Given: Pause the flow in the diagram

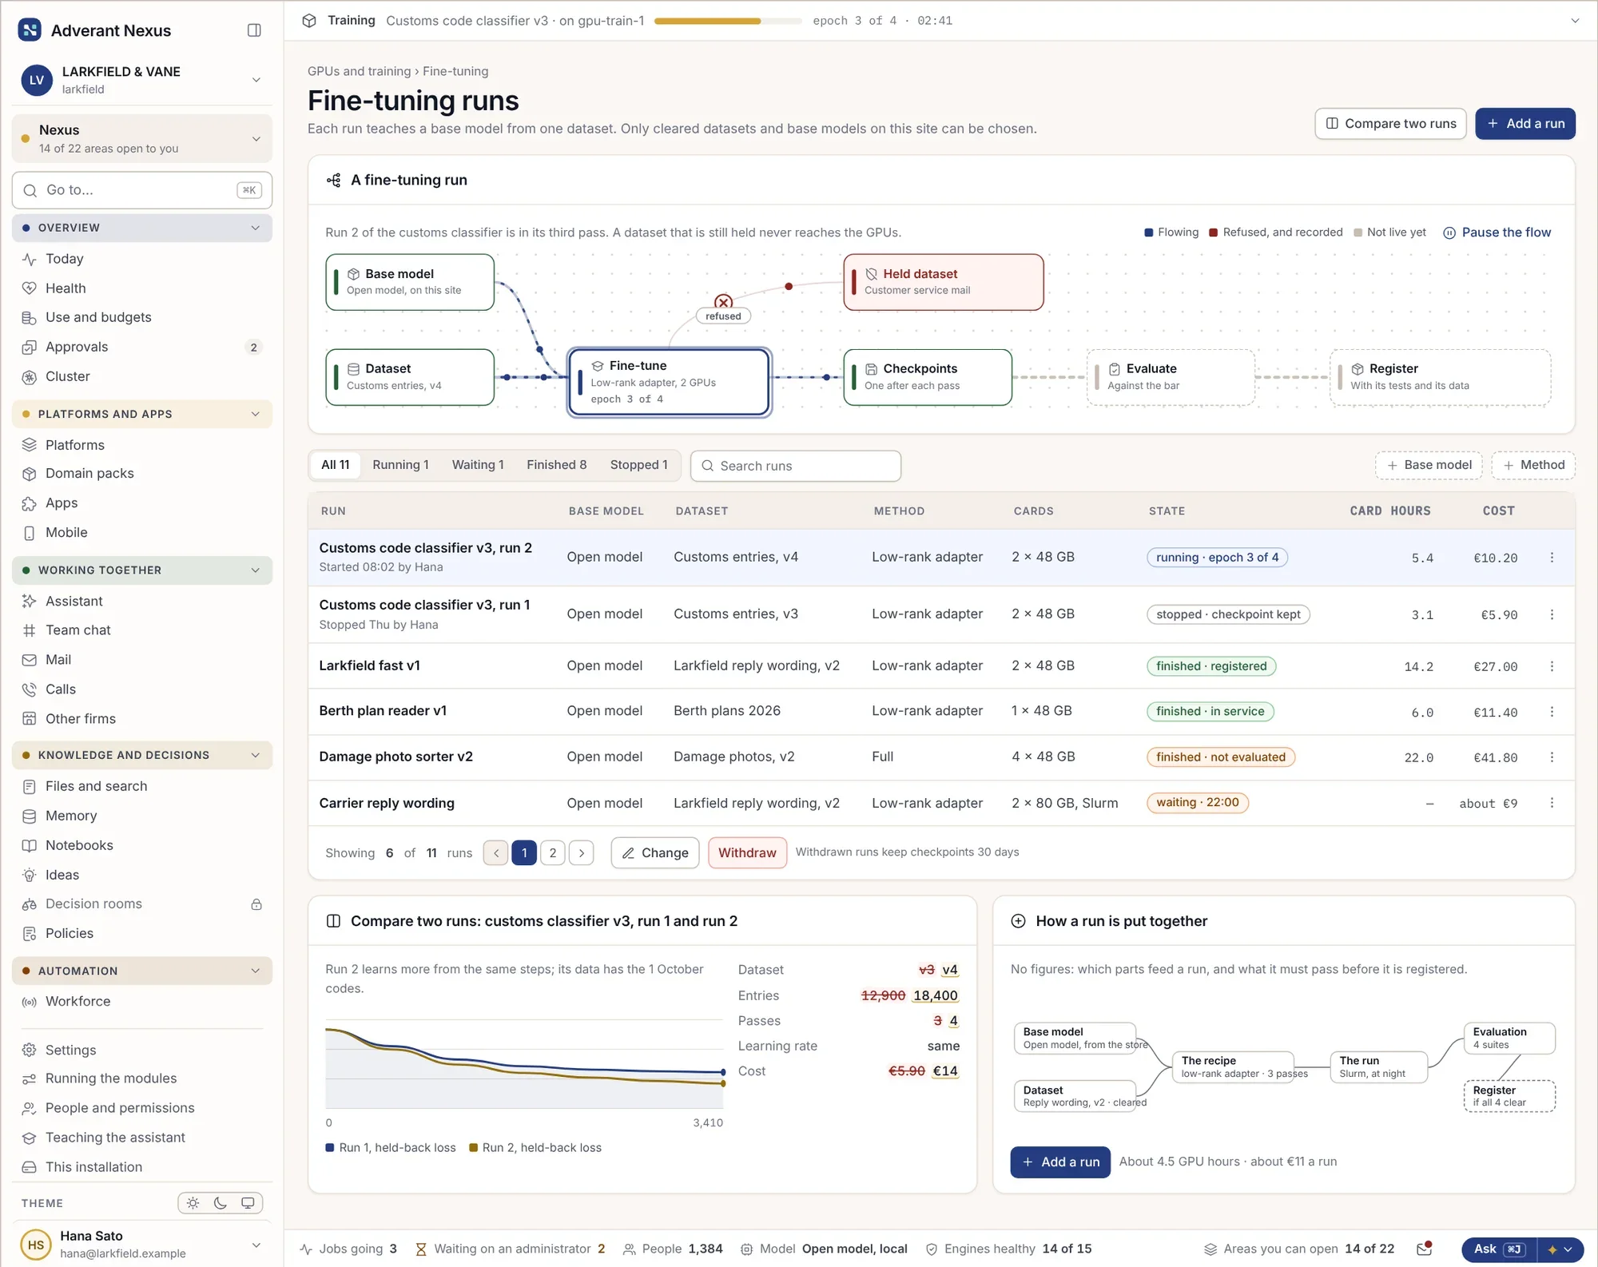Looking at the screenshot, I should click(x=1497, y=232).
